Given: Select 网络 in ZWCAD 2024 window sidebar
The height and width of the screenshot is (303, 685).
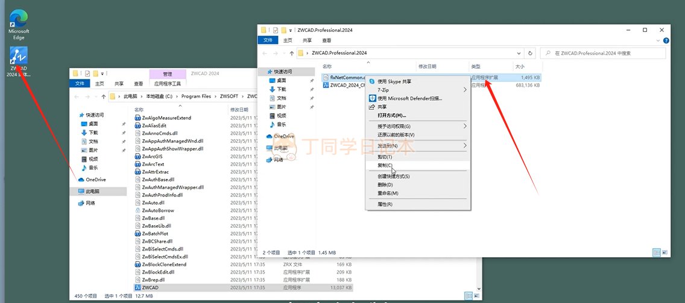Looking at the screenshot, I should coord(86,203).
